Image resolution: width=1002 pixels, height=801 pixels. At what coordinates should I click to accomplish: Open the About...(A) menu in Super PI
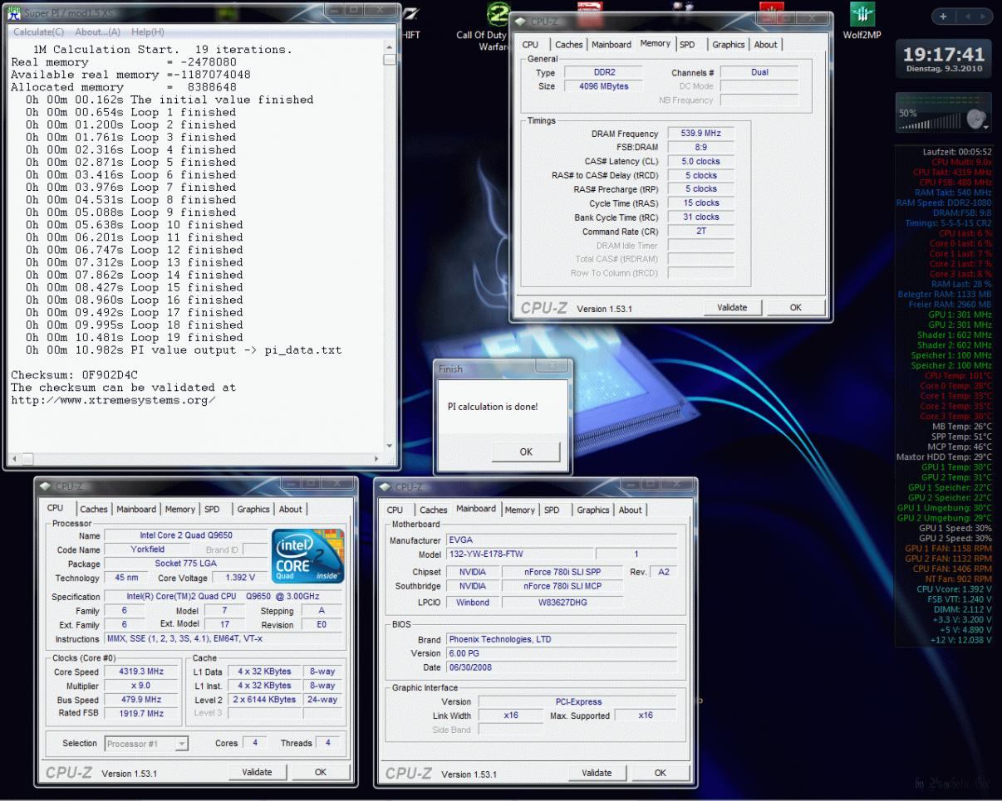(x=97, y=32)
